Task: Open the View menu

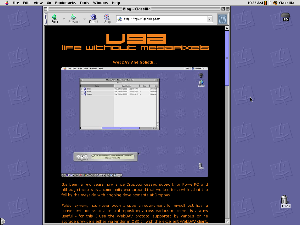Action: pyautogui.click(x=38, y=3)
